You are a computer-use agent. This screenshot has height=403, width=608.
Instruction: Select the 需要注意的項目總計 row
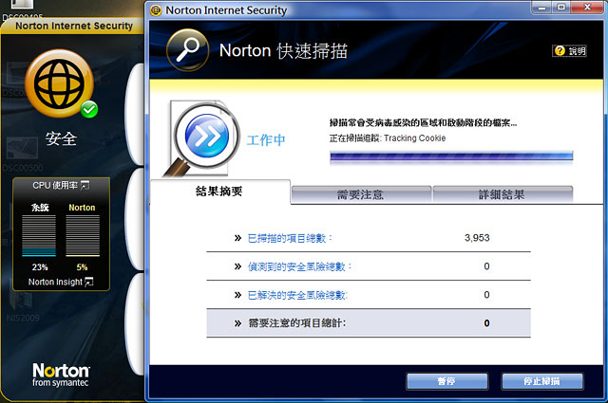pyautogui.click(x=369, y=322)
